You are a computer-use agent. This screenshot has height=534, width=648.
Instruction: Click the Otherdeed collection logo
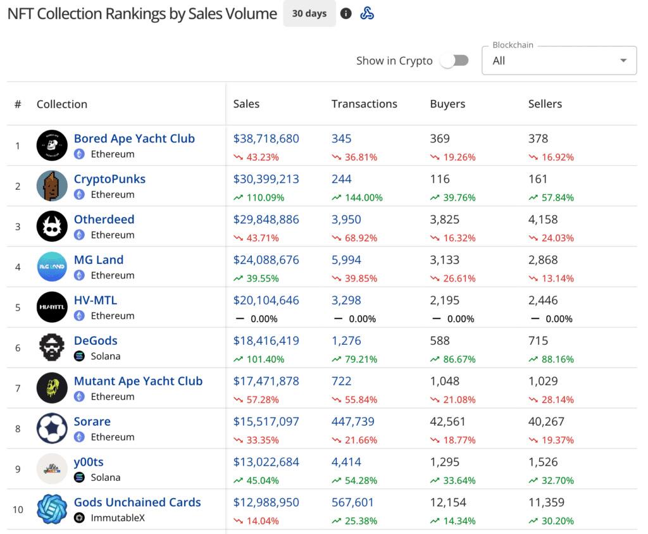52,227
